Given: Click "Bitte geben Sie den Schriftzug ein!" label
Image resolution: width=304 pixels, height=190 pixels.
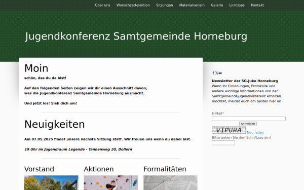Looking at the screenshot, I should 241,137.
